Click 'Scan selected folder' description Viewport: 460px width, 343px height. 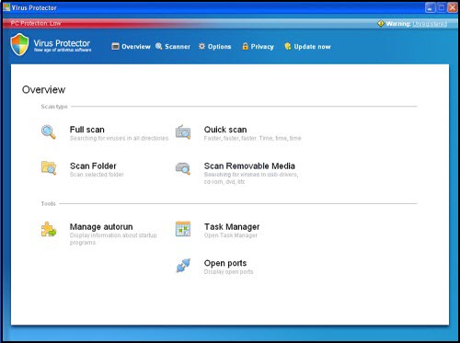click(x=97, y=175)
